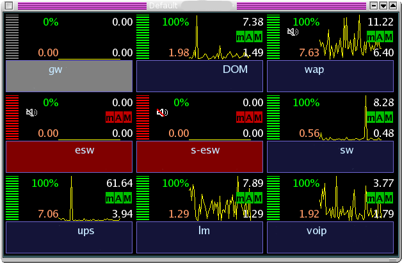Click the lowercase 'm' indicator for lm
The width and height of the screenshot is (402, 263).
[241, 198]
